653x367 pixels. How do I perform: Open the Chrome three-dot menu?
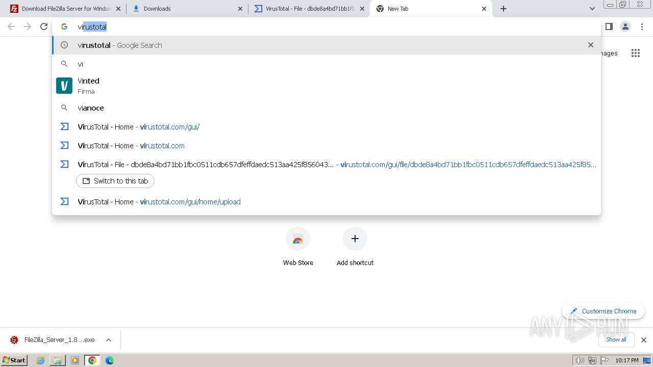point(642,27)
